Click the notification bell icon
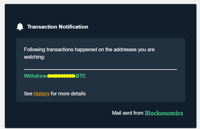This screenshot has width=200, height=129. click(20, 27)
